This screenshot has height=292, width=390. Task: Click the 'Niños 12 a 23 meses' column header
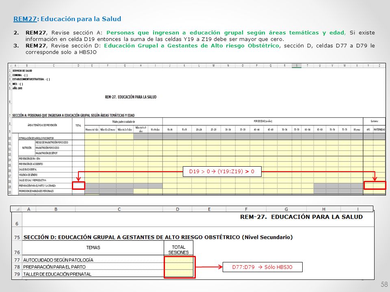click(x=108, y=129)
